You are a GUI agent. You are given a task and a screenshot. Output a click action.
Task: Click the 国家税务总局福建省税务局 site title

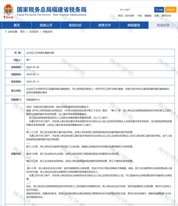tap(52, 10)
